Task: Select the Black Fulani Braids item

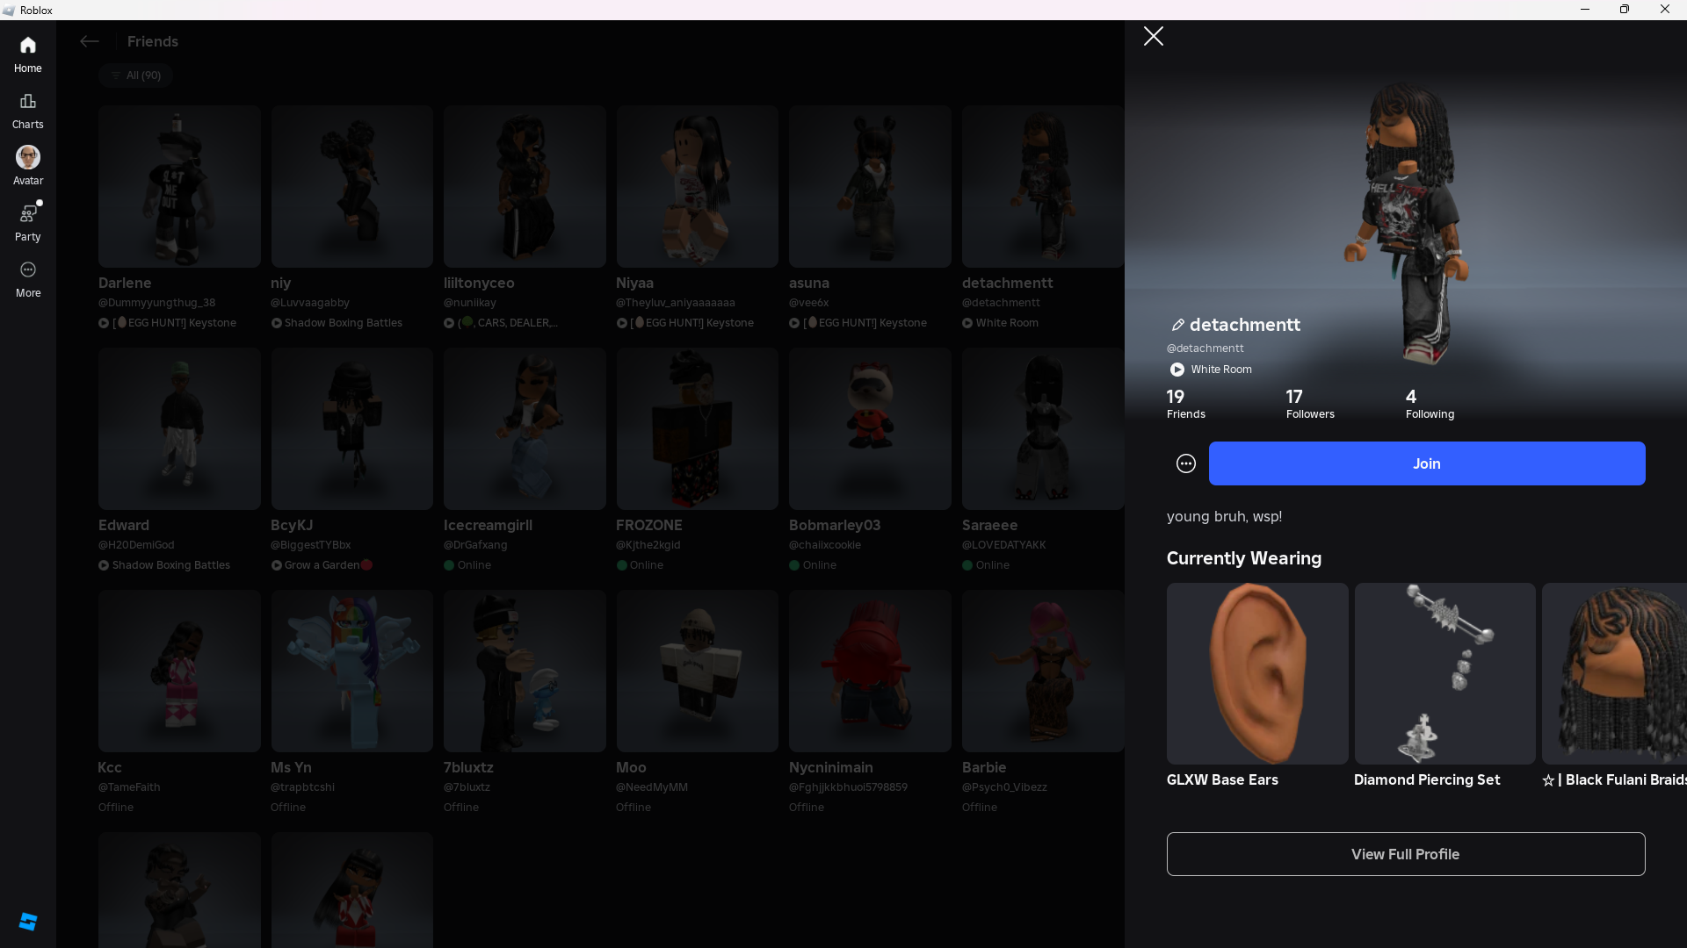Action: coord(1614,673)
